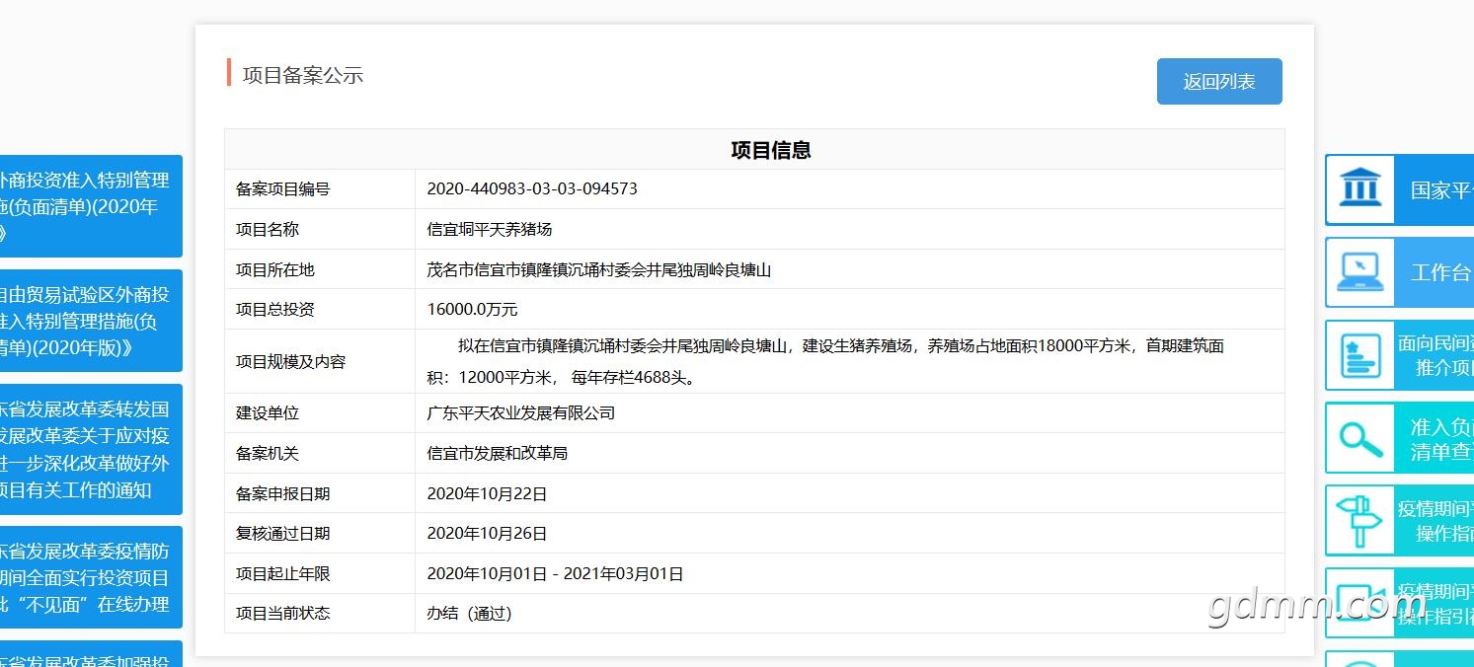Open the 准入负面清单查询 label link
The image size is (1474, 667).
(1441, 439)
